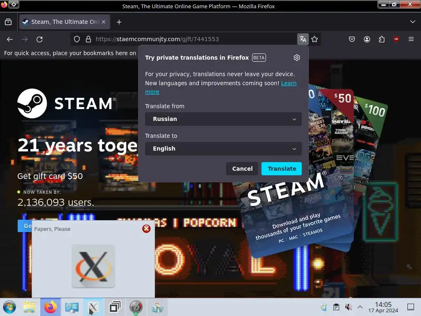Expand the Translate from Russian dropdown
This screenshot has width=421, height=316.
(x=223, y=119)
